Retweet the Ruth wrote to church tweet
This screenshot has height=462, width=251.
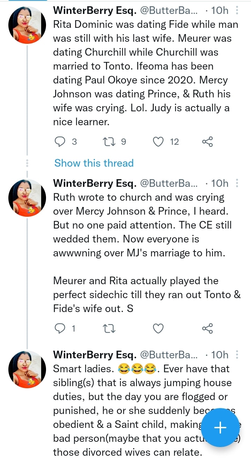pos(109,328)
